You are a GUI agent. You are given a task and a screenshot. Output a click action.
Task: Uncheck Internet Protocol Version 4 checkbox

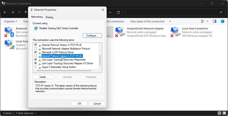pyautogui.click(x=35, y=45)
